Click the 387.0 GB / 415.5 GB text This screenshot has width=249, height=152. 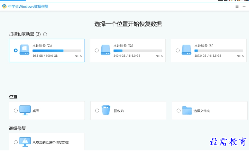[x=208, y=56]
